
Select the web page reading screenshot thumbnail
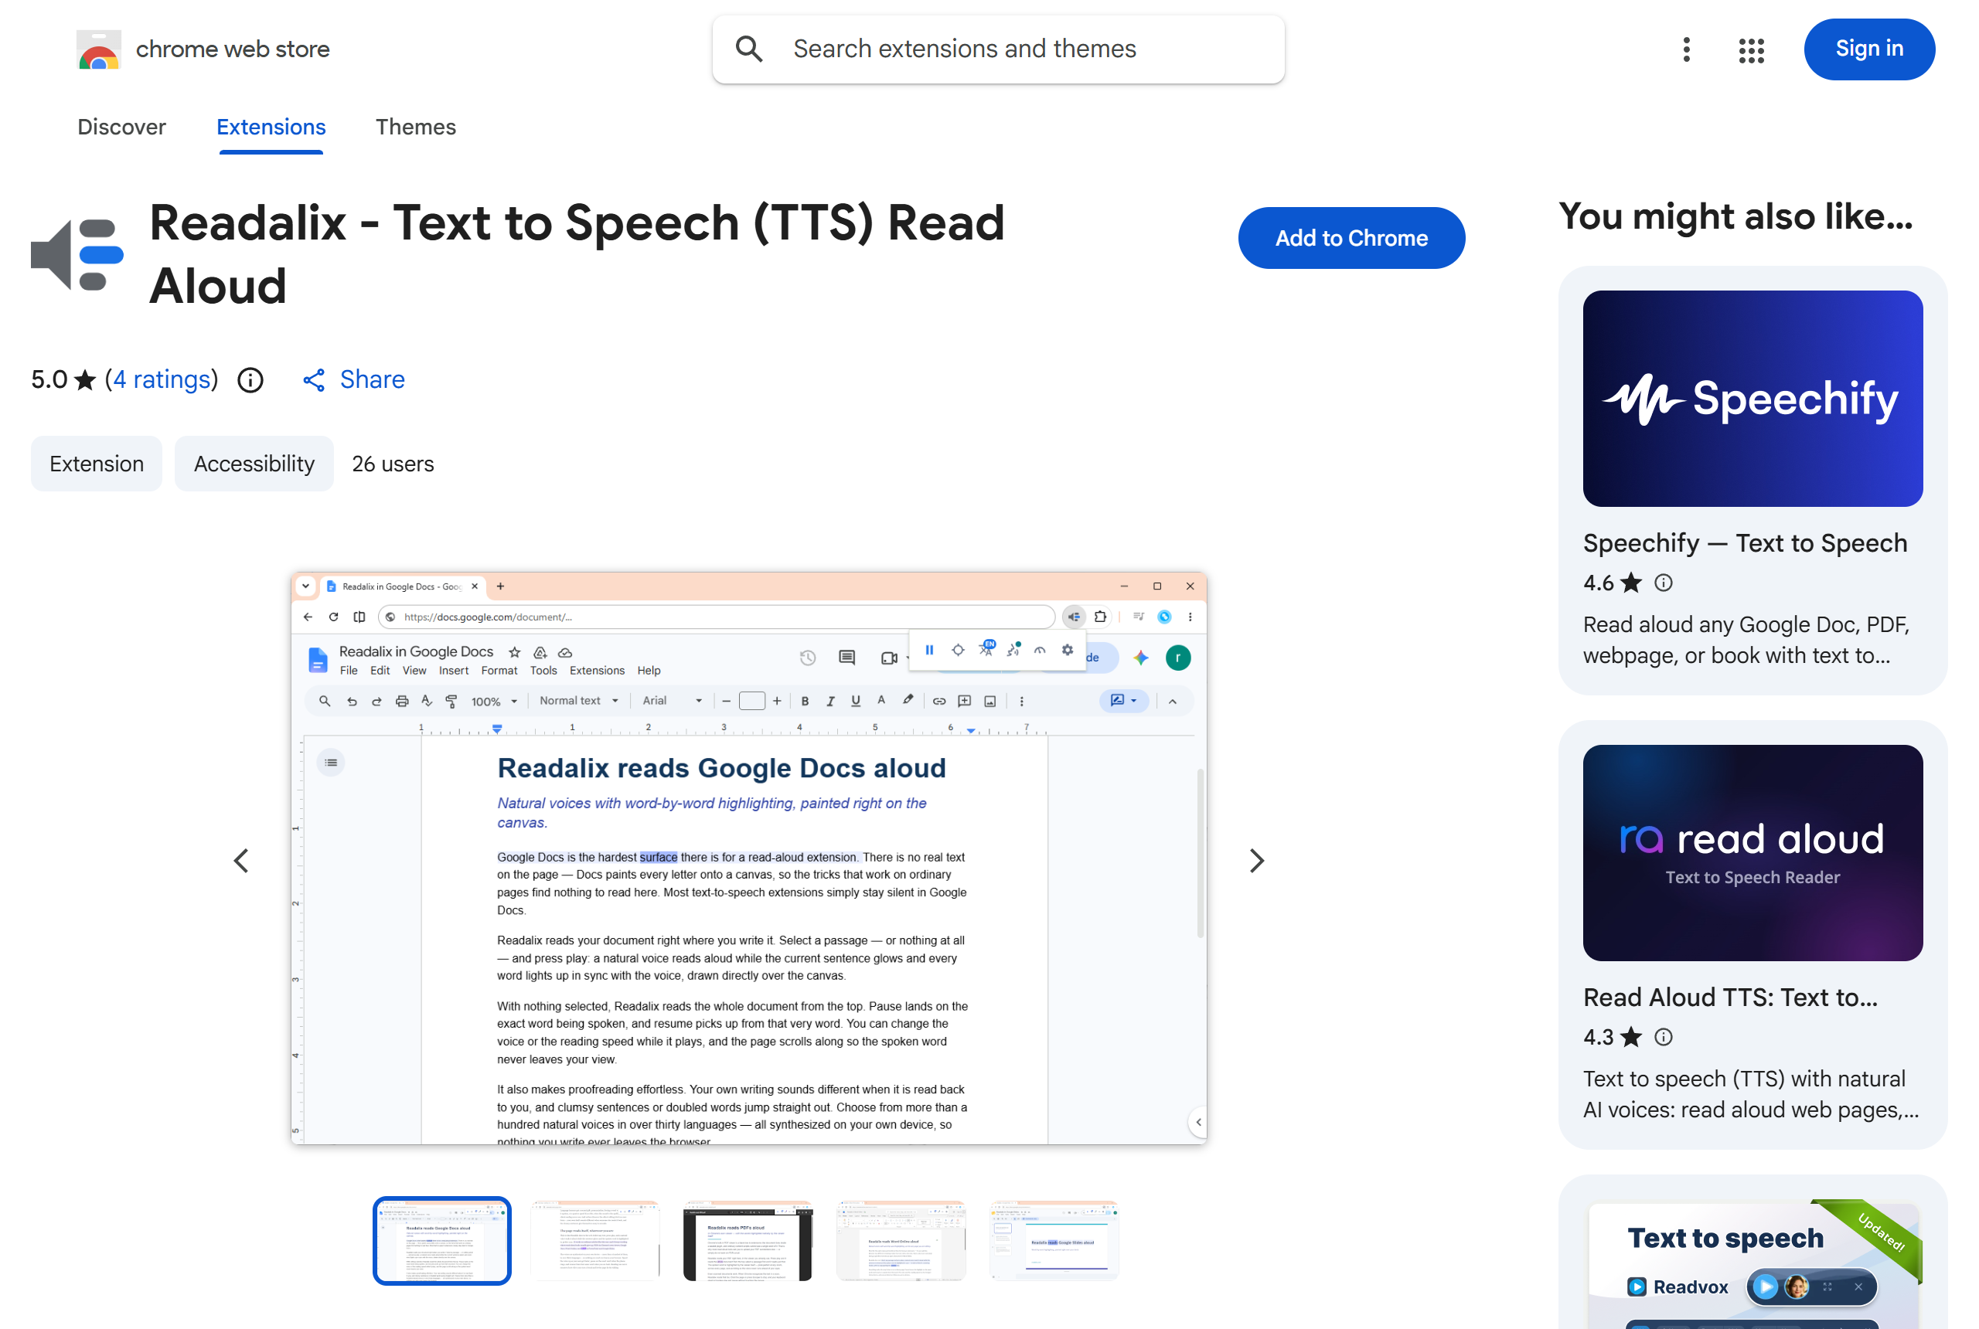[594, 1240]
